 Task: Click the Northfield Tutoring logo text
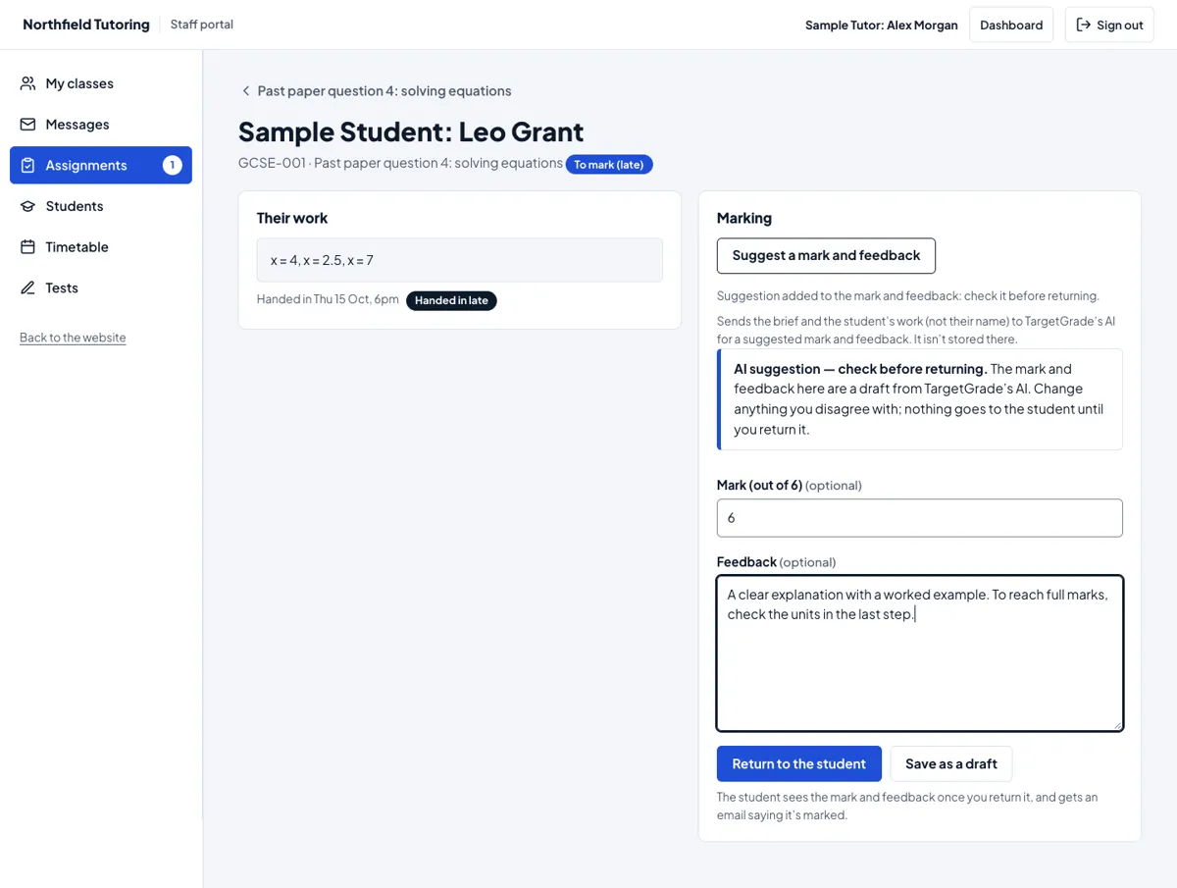[x=86, y=25]
